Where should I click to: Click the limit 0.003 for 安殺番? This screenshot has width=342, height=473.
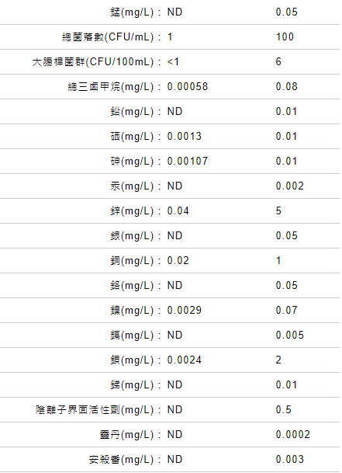(290, 460)
